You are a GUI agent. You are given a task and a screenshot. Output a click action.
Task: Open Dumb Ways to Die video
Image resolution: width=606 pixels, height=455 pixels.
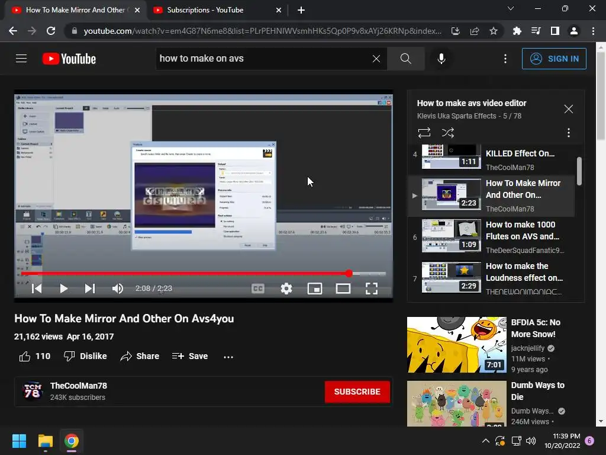[537, 391]
